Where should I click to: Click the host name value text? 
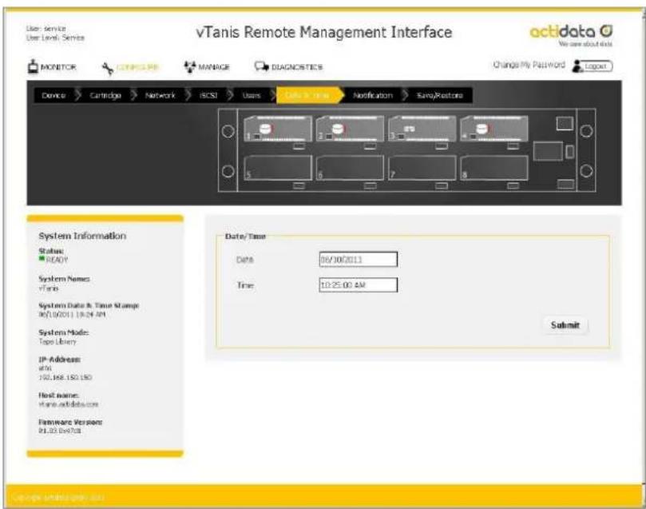pyautogui.click(x=69, y=404)
